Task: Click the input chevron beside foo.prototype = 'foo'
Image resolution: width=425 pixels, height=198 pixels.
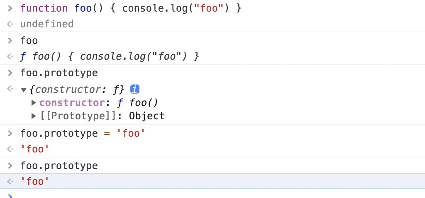Action: tap(10, 133)
